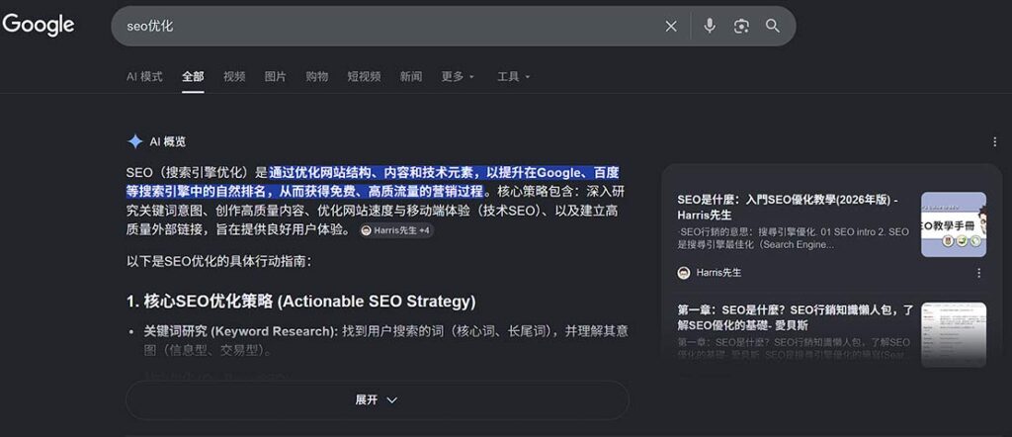Switch to AI 模式 tab
This screenshot has height=437, width=1012.
click(x=144, y=76)
